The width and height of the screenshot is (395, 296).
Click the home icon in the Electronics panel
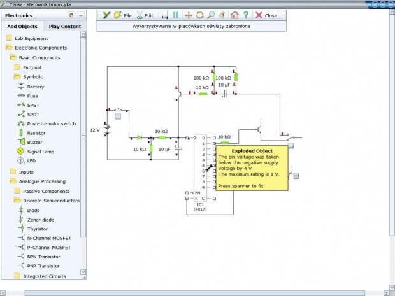pyautogui.click(x=71, y=15)
